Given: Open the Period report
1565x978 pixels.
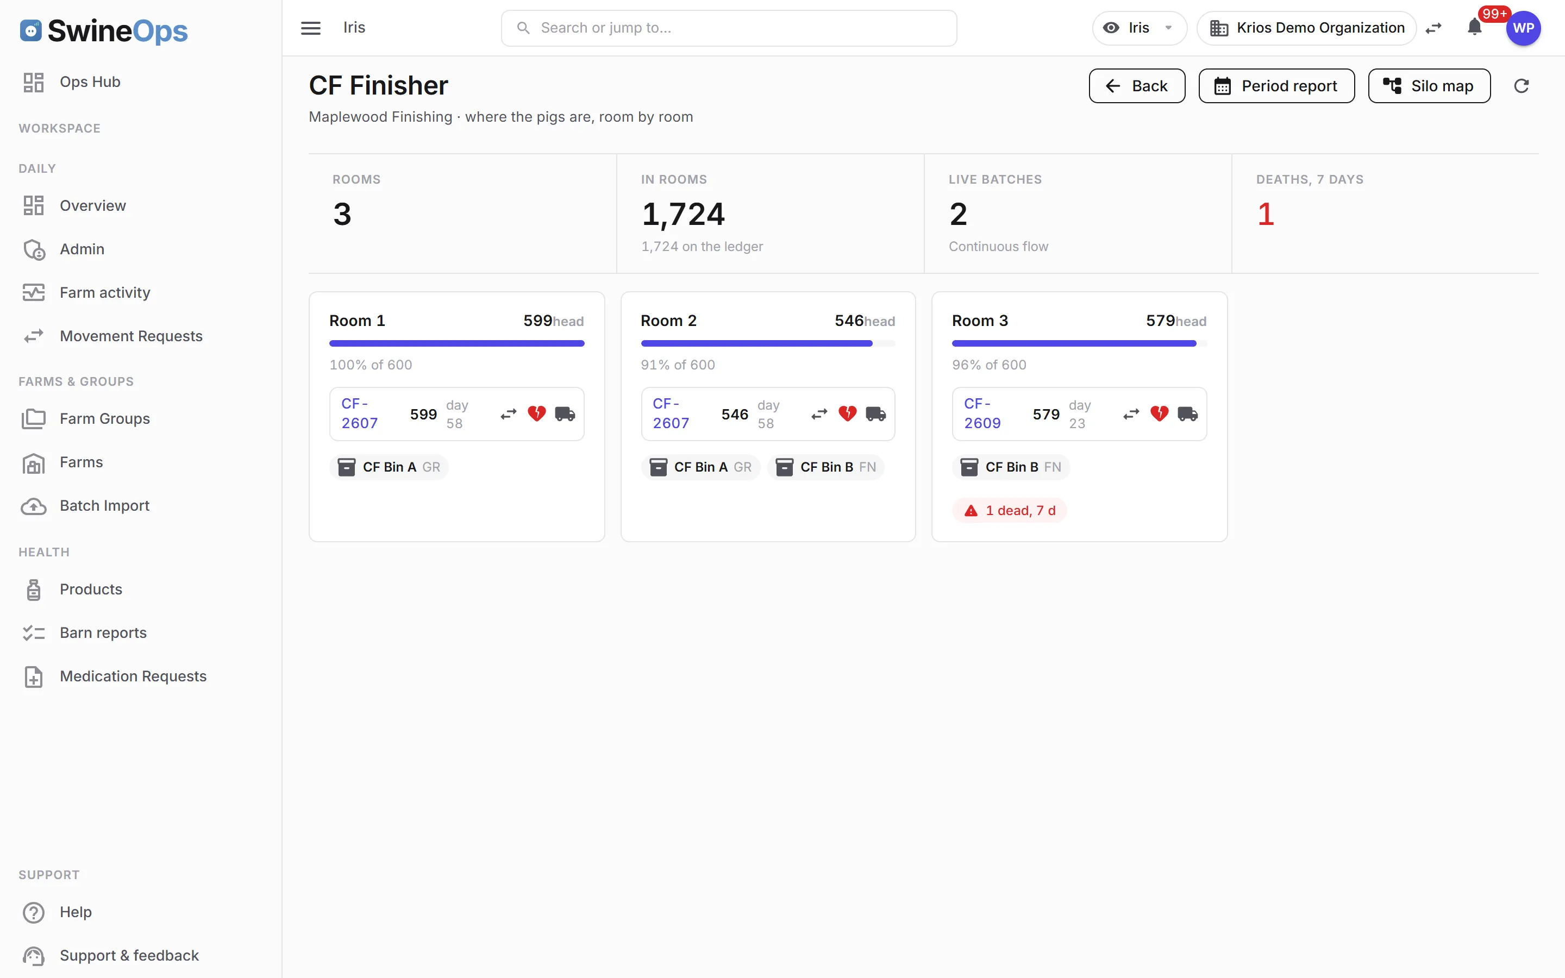Looking at the screenshot, I should click(x=1276, y=86).
